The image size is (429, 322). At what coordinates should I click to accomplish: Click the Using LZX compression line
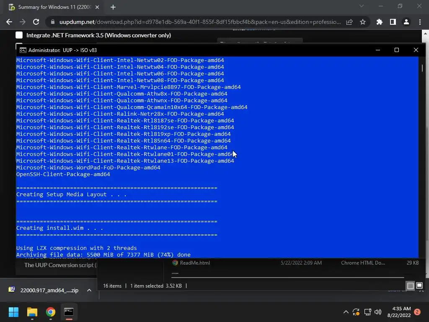[x=77, y=248]
